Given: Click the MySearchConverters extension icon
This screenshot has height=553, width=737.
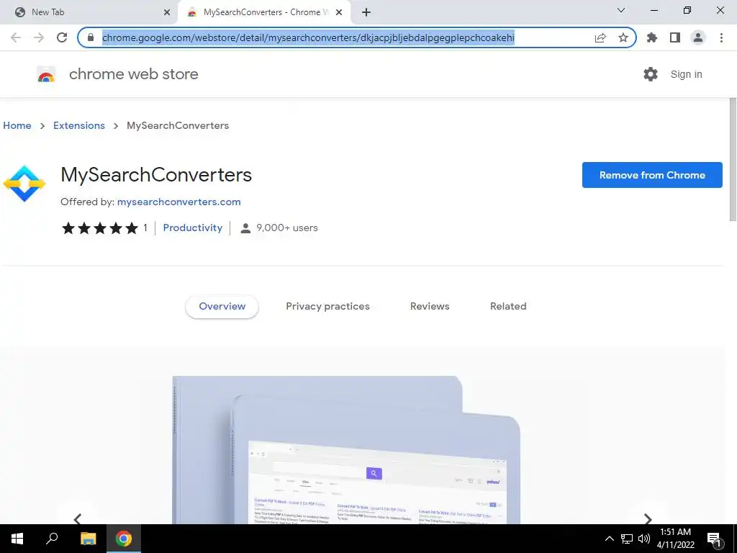Looking at the screenshot, I should click(x=24, y=184).
